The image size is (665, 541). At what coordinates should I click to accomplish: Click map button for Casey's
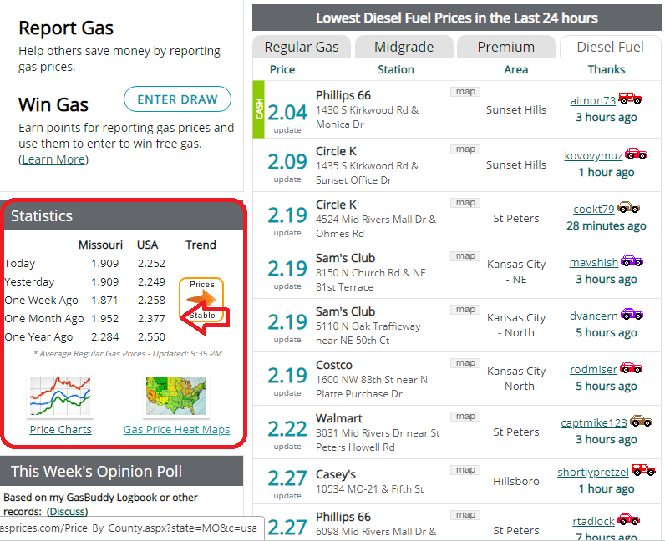pyautogui.click(x=465, y=470)
